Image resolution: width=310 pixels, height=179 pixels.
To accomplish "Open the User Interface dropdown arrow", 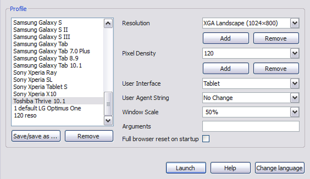I will (x=295, y=83).
